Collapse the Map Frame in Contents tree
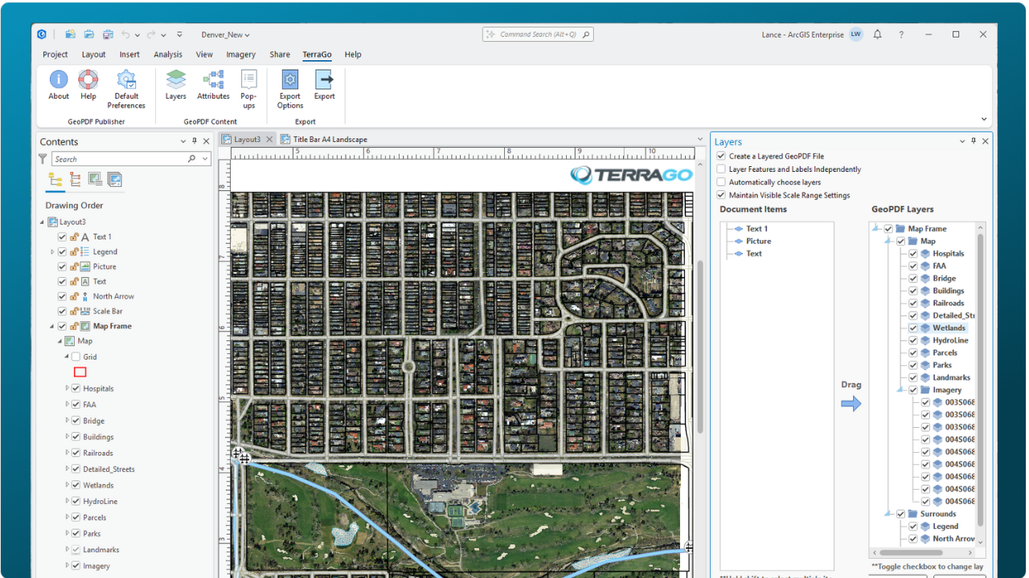This screenshot has width=1029, height=578. 52,327
